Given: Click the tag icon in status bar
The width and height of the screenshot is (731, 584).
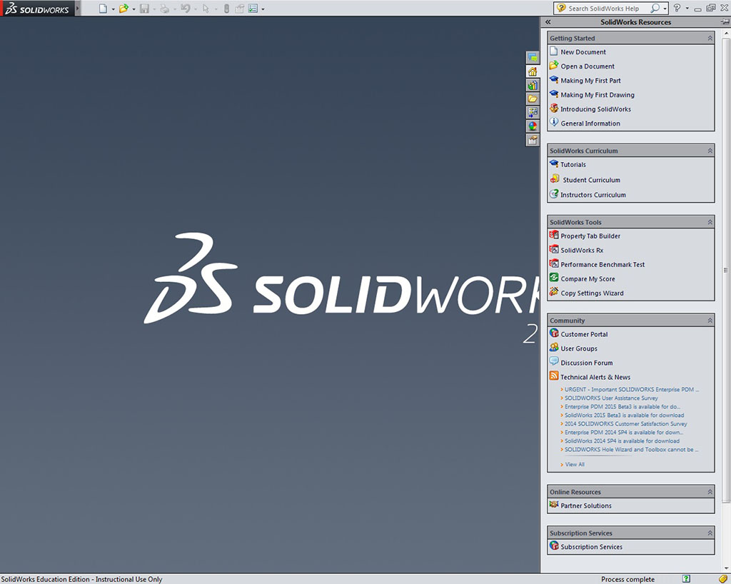Looking at the screenshot, I should click(x=722, y=578).
